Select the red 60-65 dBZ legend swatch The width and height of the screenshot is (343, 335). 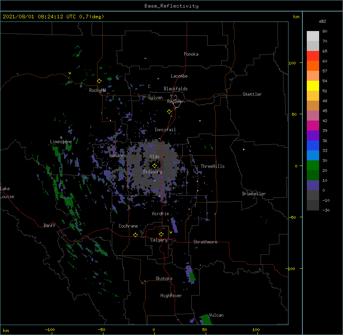[x=313, y=56]
